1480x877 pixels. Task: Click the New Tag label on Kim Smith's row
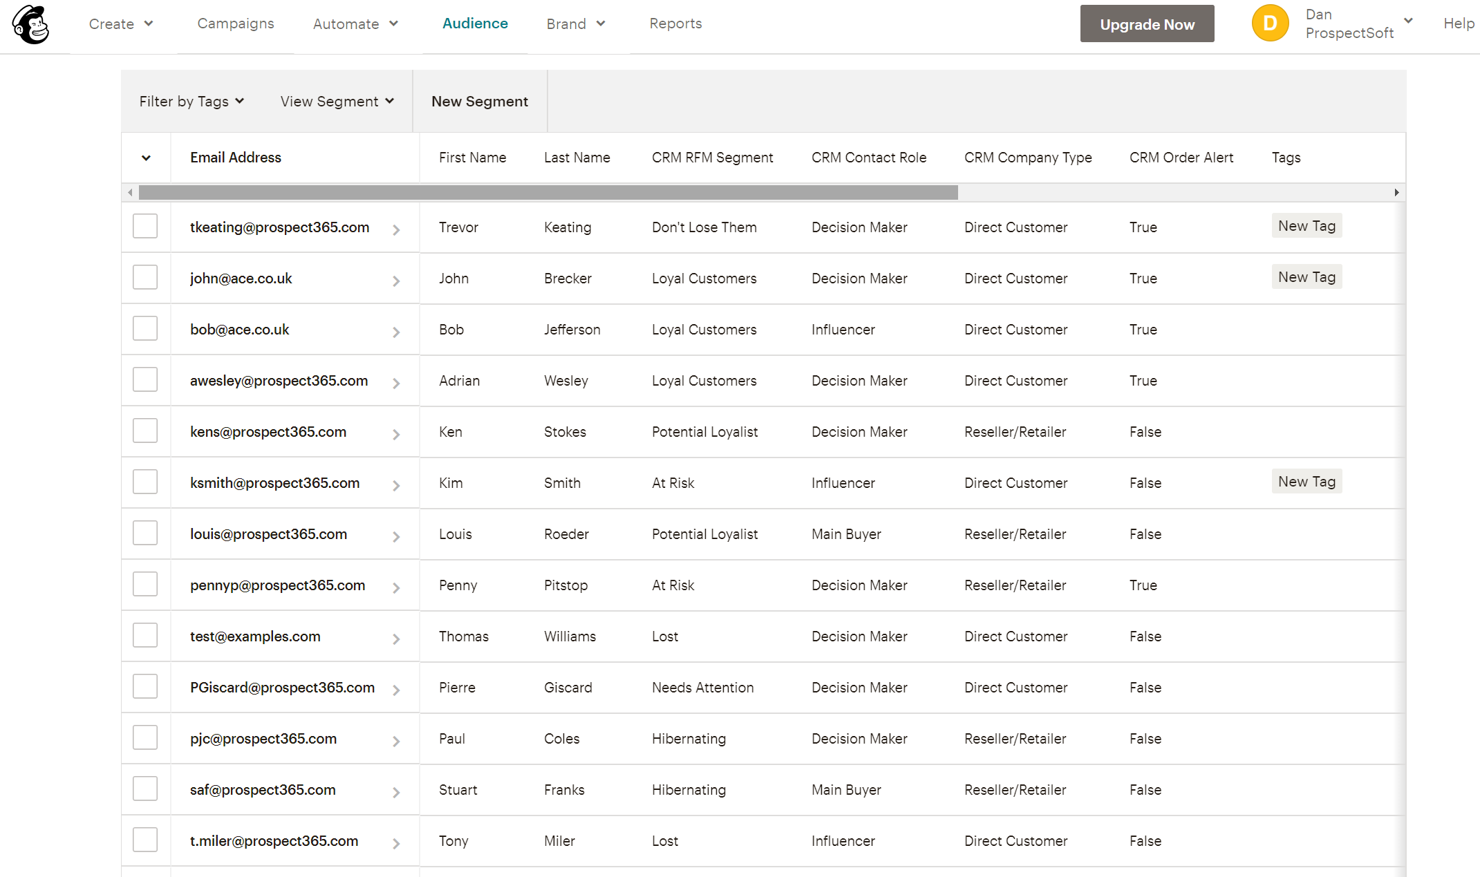click(1306, 481)
